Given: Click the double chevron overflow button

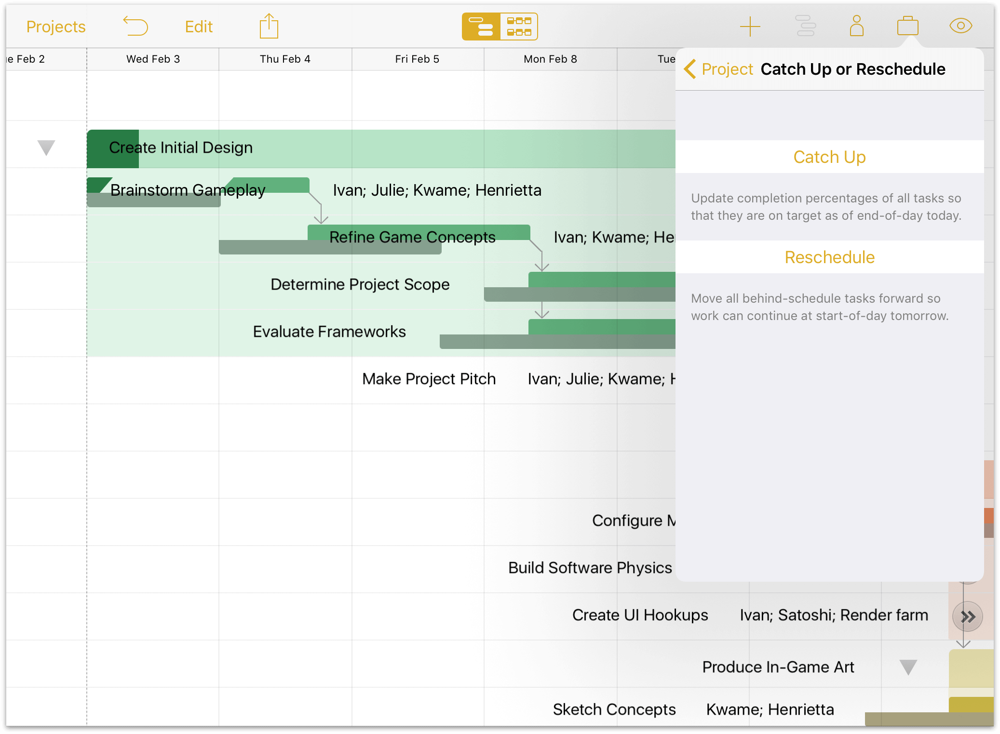Looking at the screenshot, I should [967, 616].
